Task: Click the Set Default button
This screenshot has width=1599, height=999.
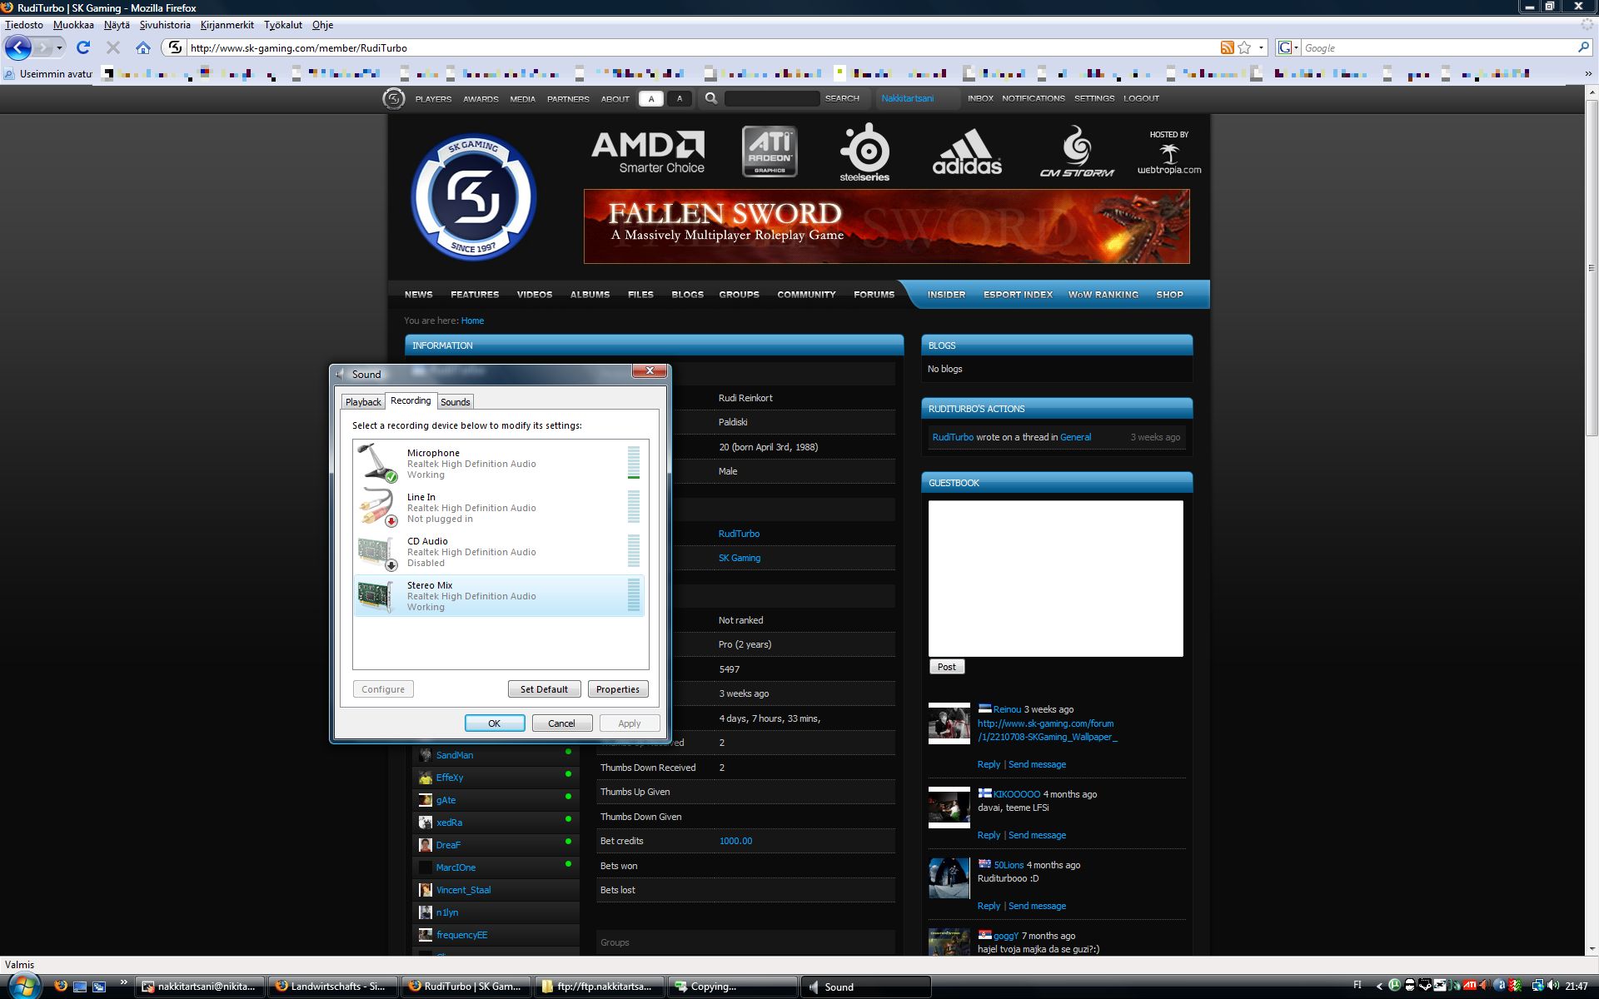Action: 544,689
